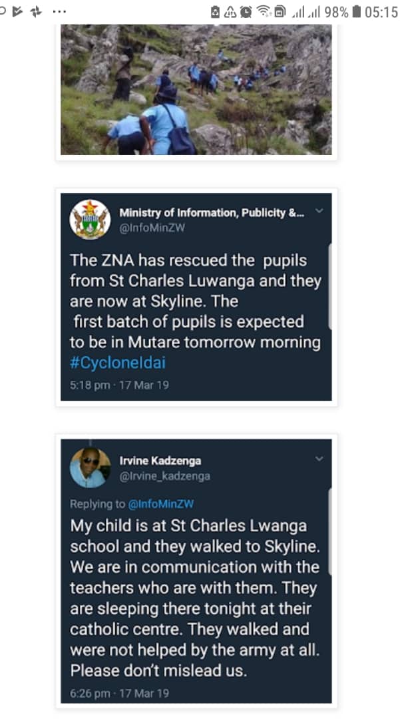The height and width of the screenshot is (719, 404).
Task: Tap the scroll indicator beside the Ministry tweet
Action: 329,286
